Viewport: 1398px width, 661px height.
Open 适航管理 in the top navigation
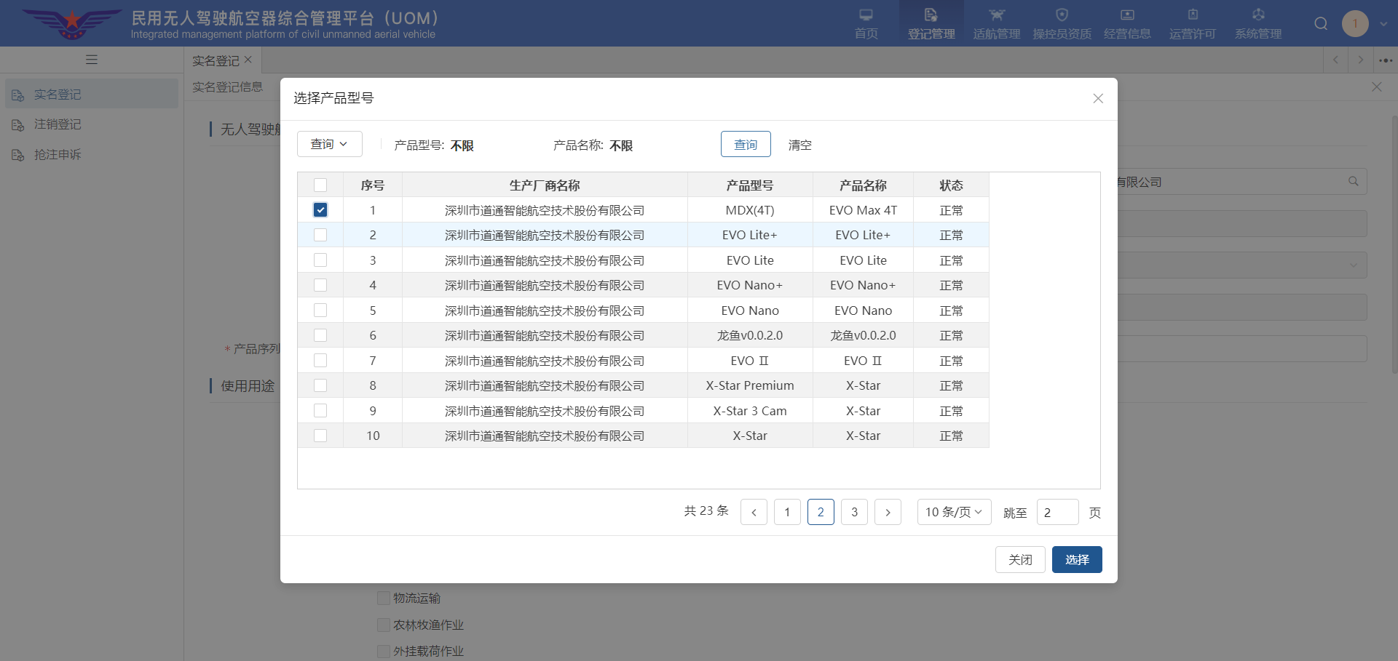[x=996, y=24]
